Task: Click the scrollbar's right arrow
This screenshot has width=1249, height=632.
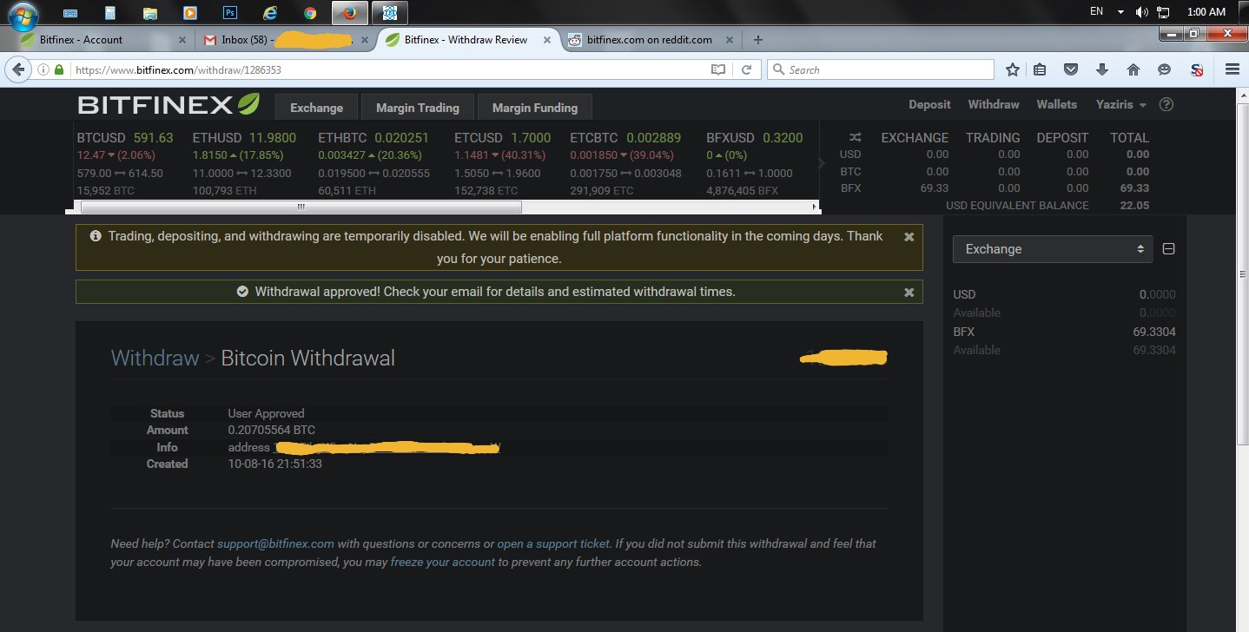Action: pyautogui.click(x=814, y=207)
